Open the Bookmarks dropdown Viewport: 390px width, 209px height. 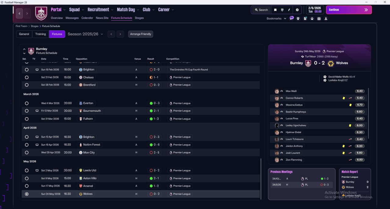point(276,19)
